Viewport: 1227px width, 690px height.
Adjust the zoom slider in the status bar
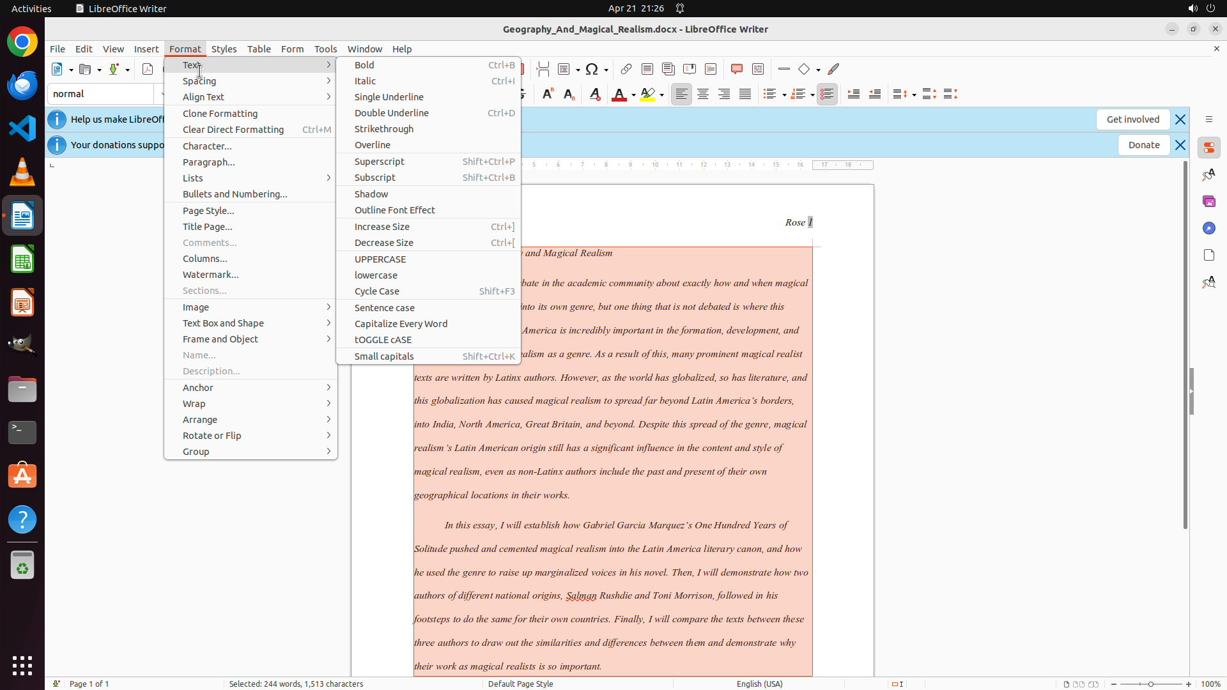click(1150, 684)
